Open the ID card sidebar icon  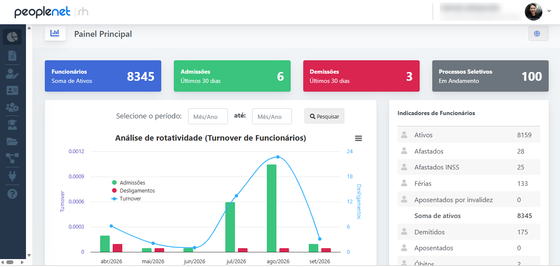(x=13, y=90)
